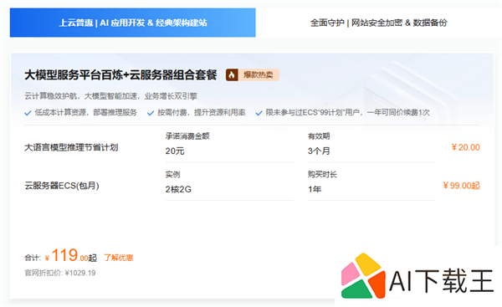Click the ¥20.00 price
Image resolution: width=502 pixels, height=307 pixels.
coord(466,147)
